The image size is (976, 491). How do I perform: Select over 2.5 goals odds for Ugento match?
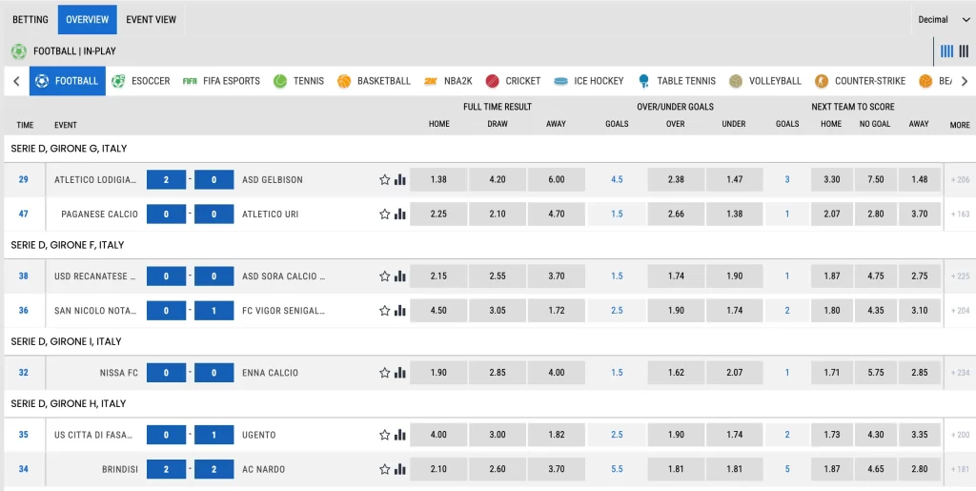click(x=676, y=435)
